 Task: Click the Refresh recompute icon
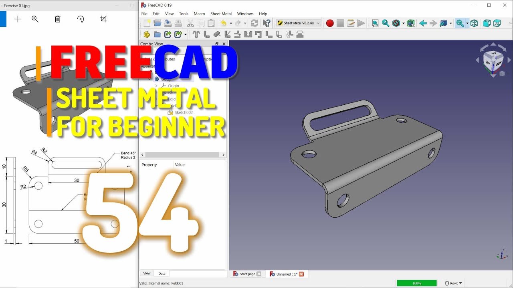pos(254,23)
